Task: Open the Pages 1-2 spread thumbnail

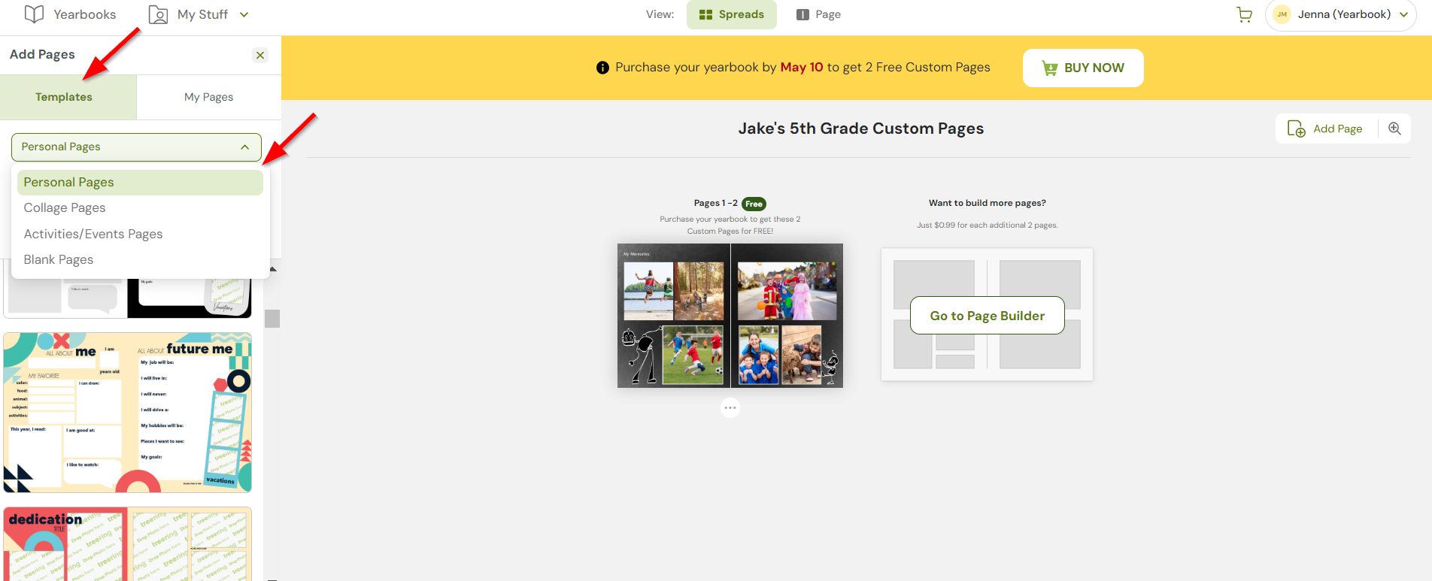Action: [x=730, y=316]
